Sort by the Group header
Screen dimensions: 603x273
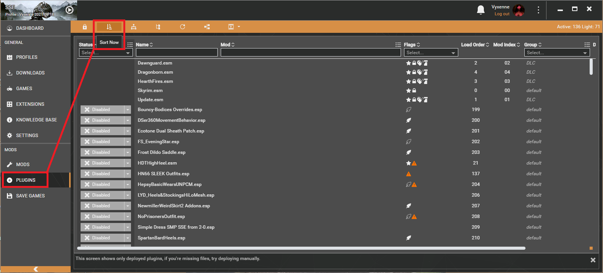pos(533,45)
